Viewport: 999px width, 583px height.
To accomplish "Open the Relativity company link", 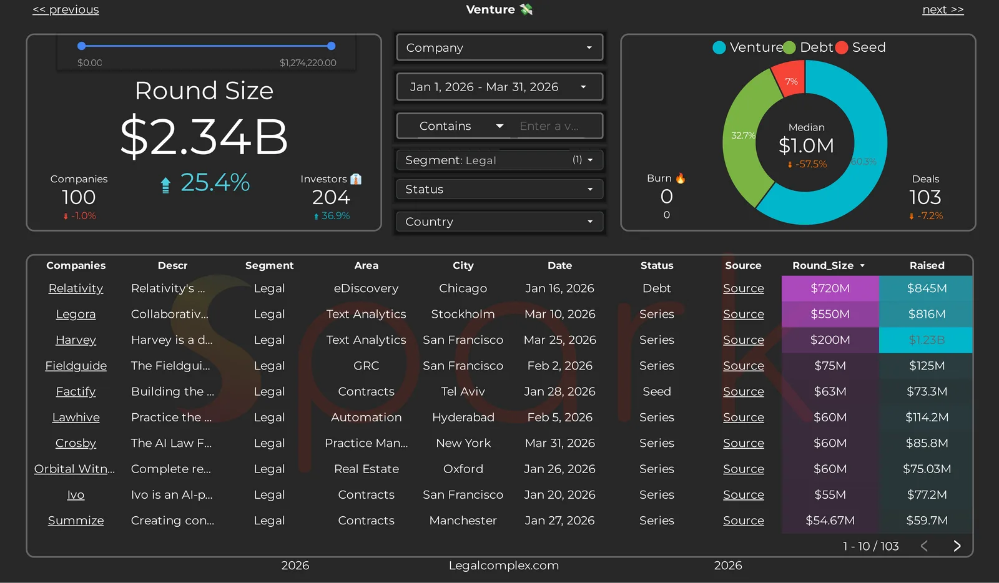I will coord(76,288).
